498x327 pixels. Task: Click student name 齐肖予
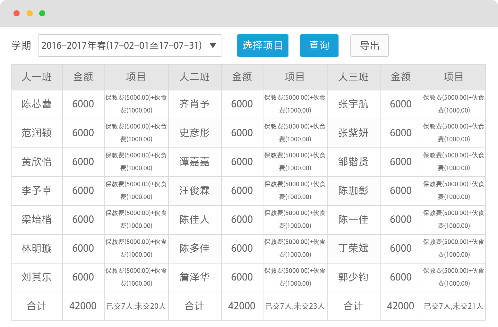194,104
